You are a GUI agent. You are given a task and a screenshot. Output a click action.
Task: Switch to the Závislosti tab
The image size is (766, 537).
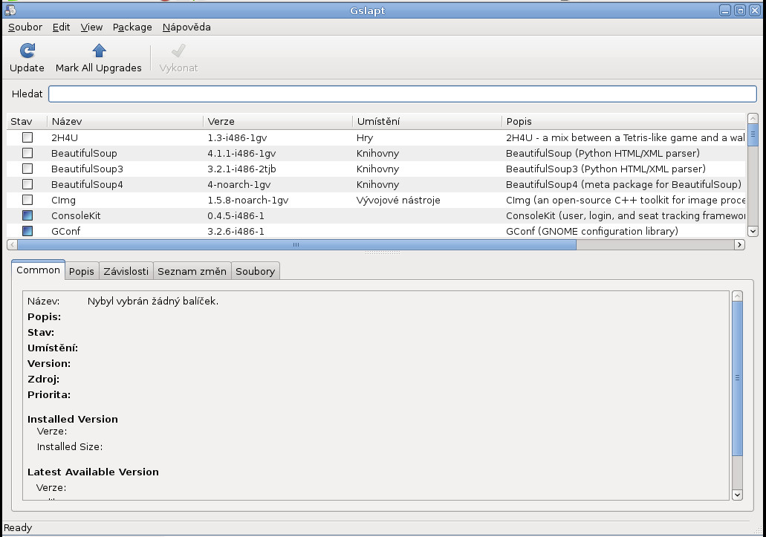[x=126, y=271]
